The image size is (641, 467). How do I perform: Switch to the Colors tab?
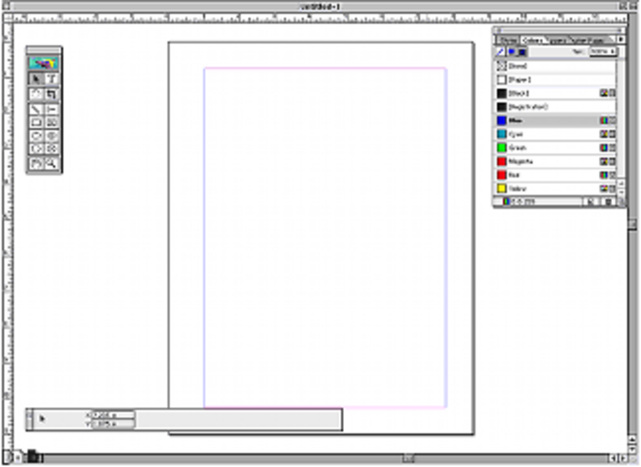point(533,40)
